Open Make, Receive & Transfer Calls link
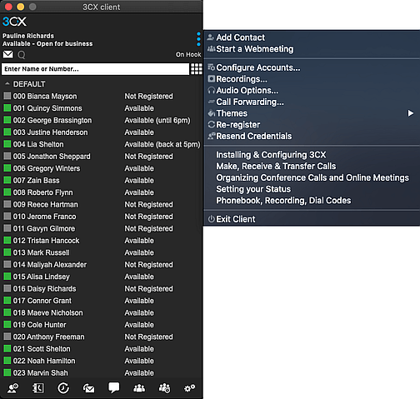Viewport: 420px width, 399px height. [276, 166]
